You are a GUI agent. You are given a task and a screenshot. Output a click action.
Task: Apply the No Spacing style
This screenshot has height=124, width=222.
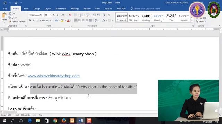pyautogui.click(x=134, y=18)
